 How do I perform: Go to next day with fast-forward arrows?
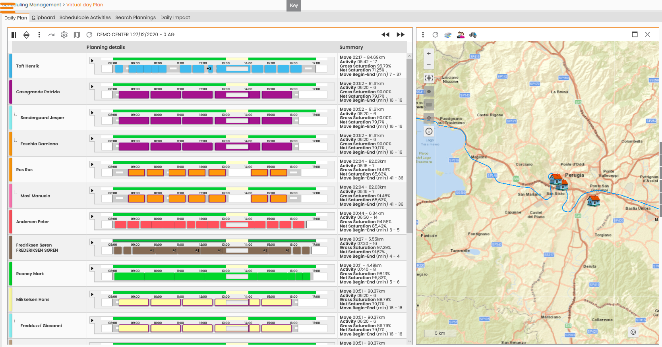pos(401,35)
